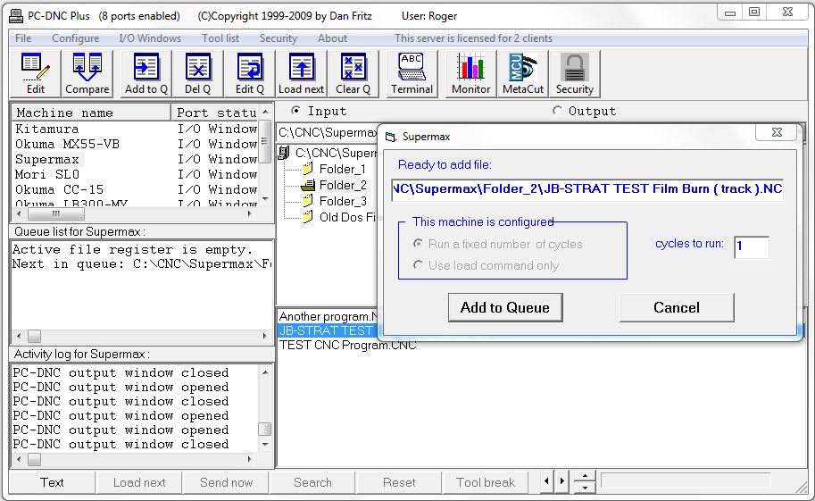Open the Edit tool in toolbar

click(x=36, y=74)
